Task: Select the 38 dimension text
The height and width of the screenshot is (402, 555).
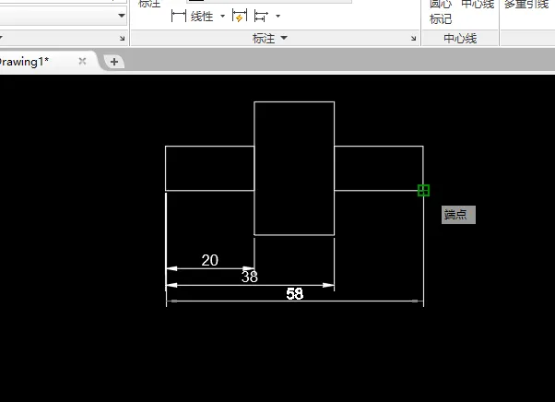Action: click(x=250, y=277)
